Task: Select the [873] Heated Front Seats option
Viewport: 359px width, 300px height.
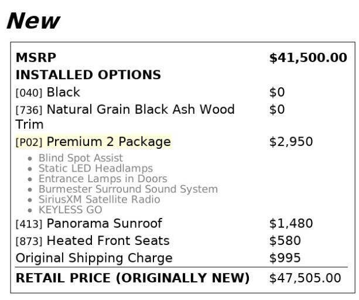Action: point(93,241)
